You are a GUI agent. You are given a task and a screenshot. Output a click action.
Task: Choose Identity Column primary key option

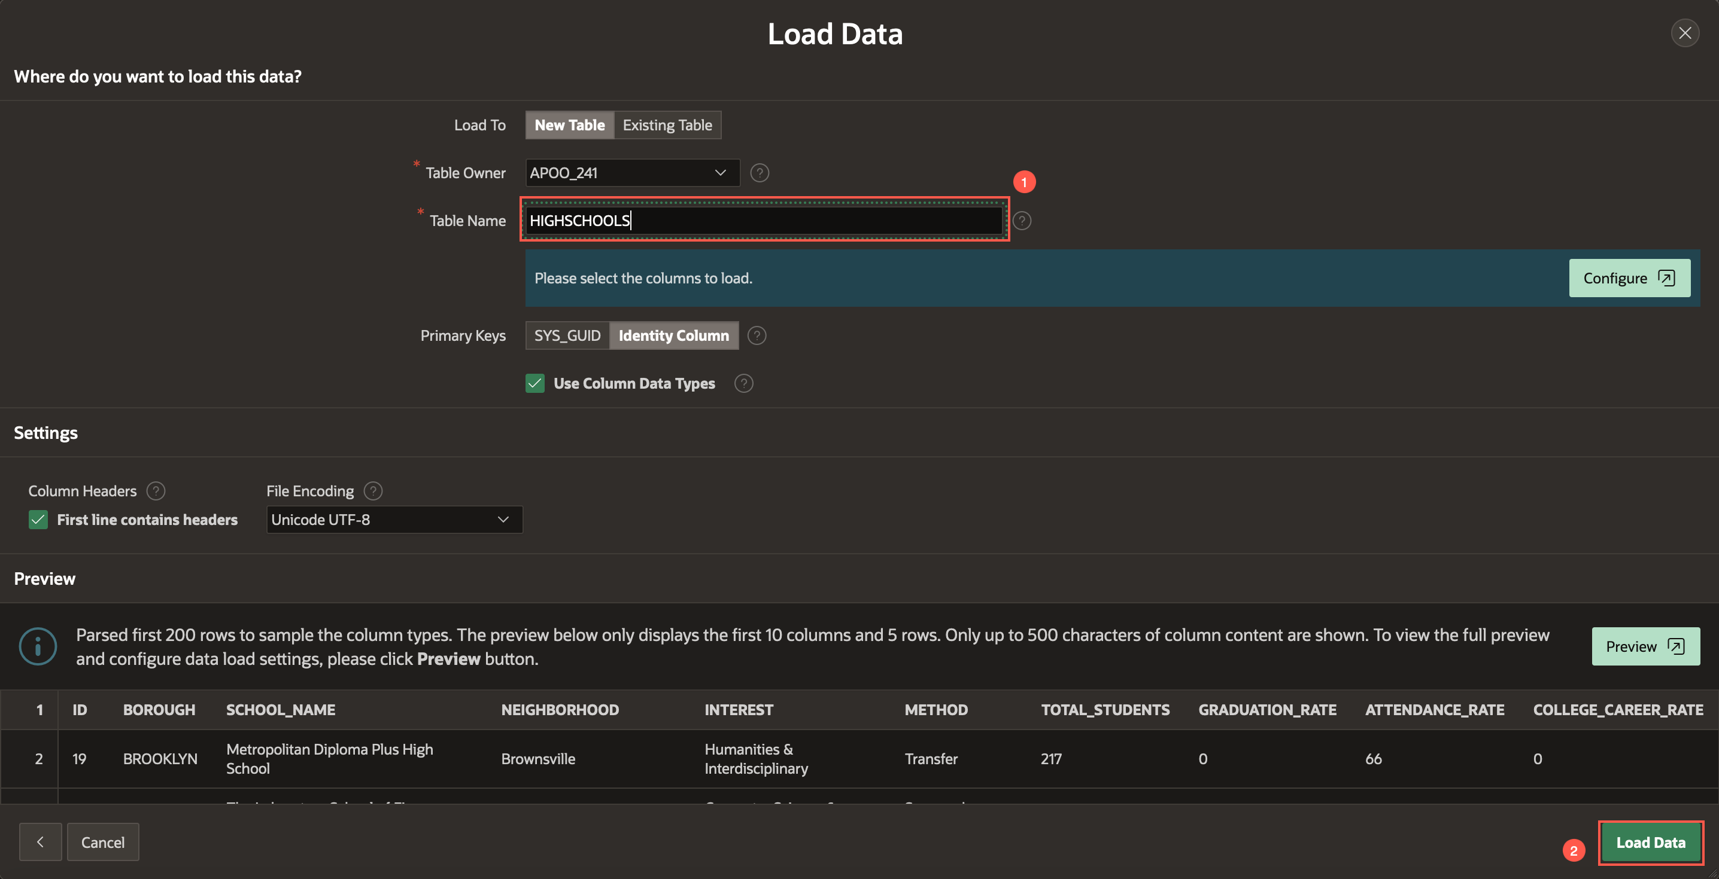click(x=673, y=335)
